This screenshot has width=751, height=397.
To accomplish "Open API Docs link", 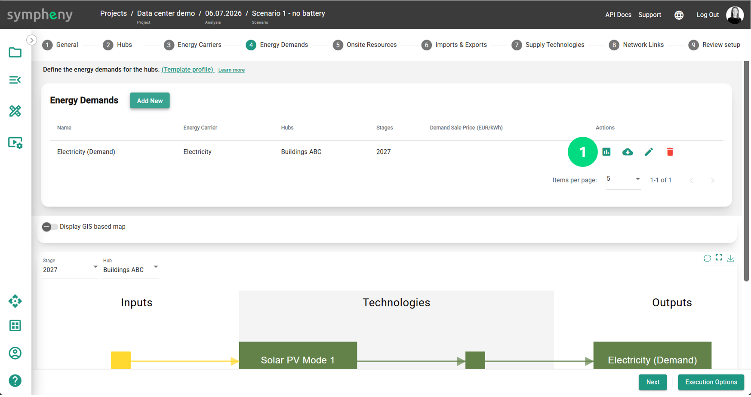I will pos(618,15).
